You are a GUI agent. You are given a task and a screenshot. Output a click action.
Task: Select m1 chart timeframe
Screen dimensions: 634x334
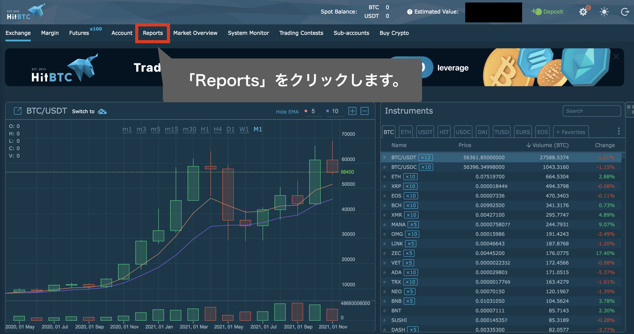[127, 129]
